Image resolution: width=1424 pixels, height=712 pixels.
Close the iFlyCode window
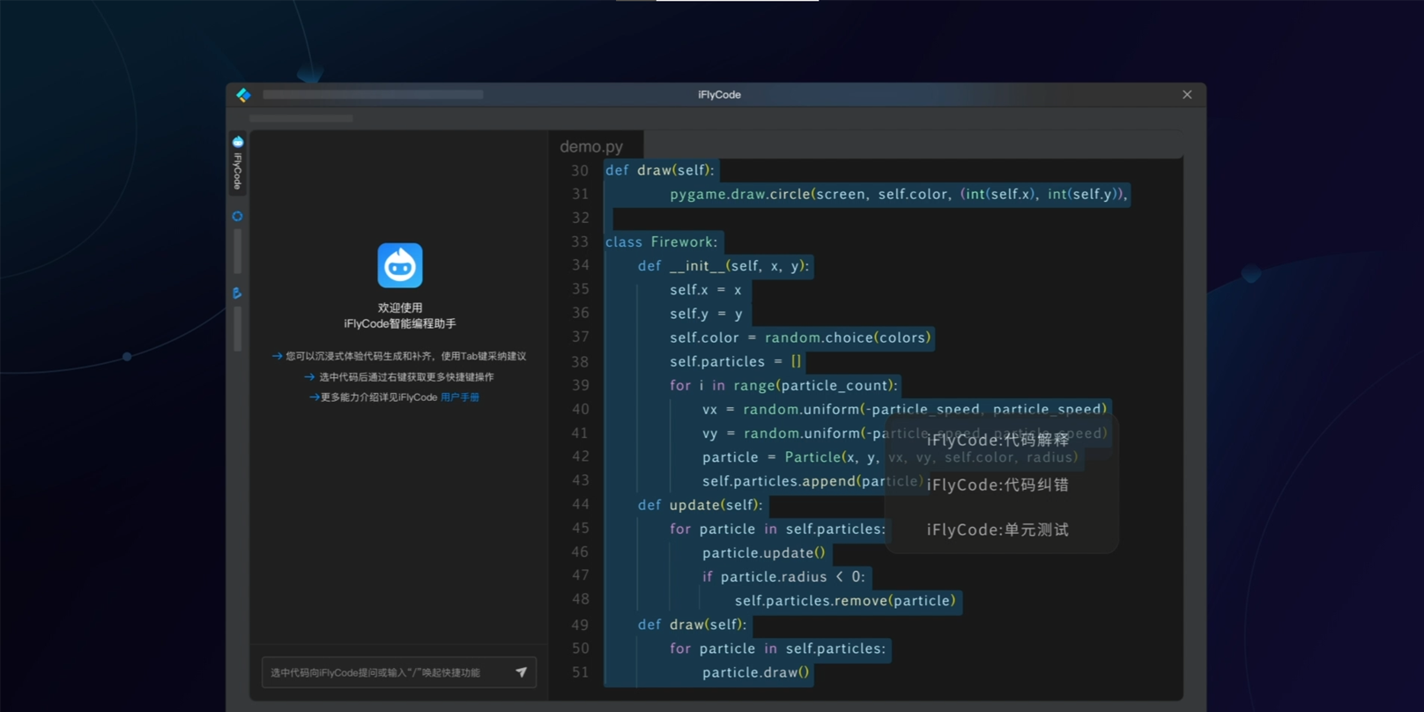(1187, 94)
